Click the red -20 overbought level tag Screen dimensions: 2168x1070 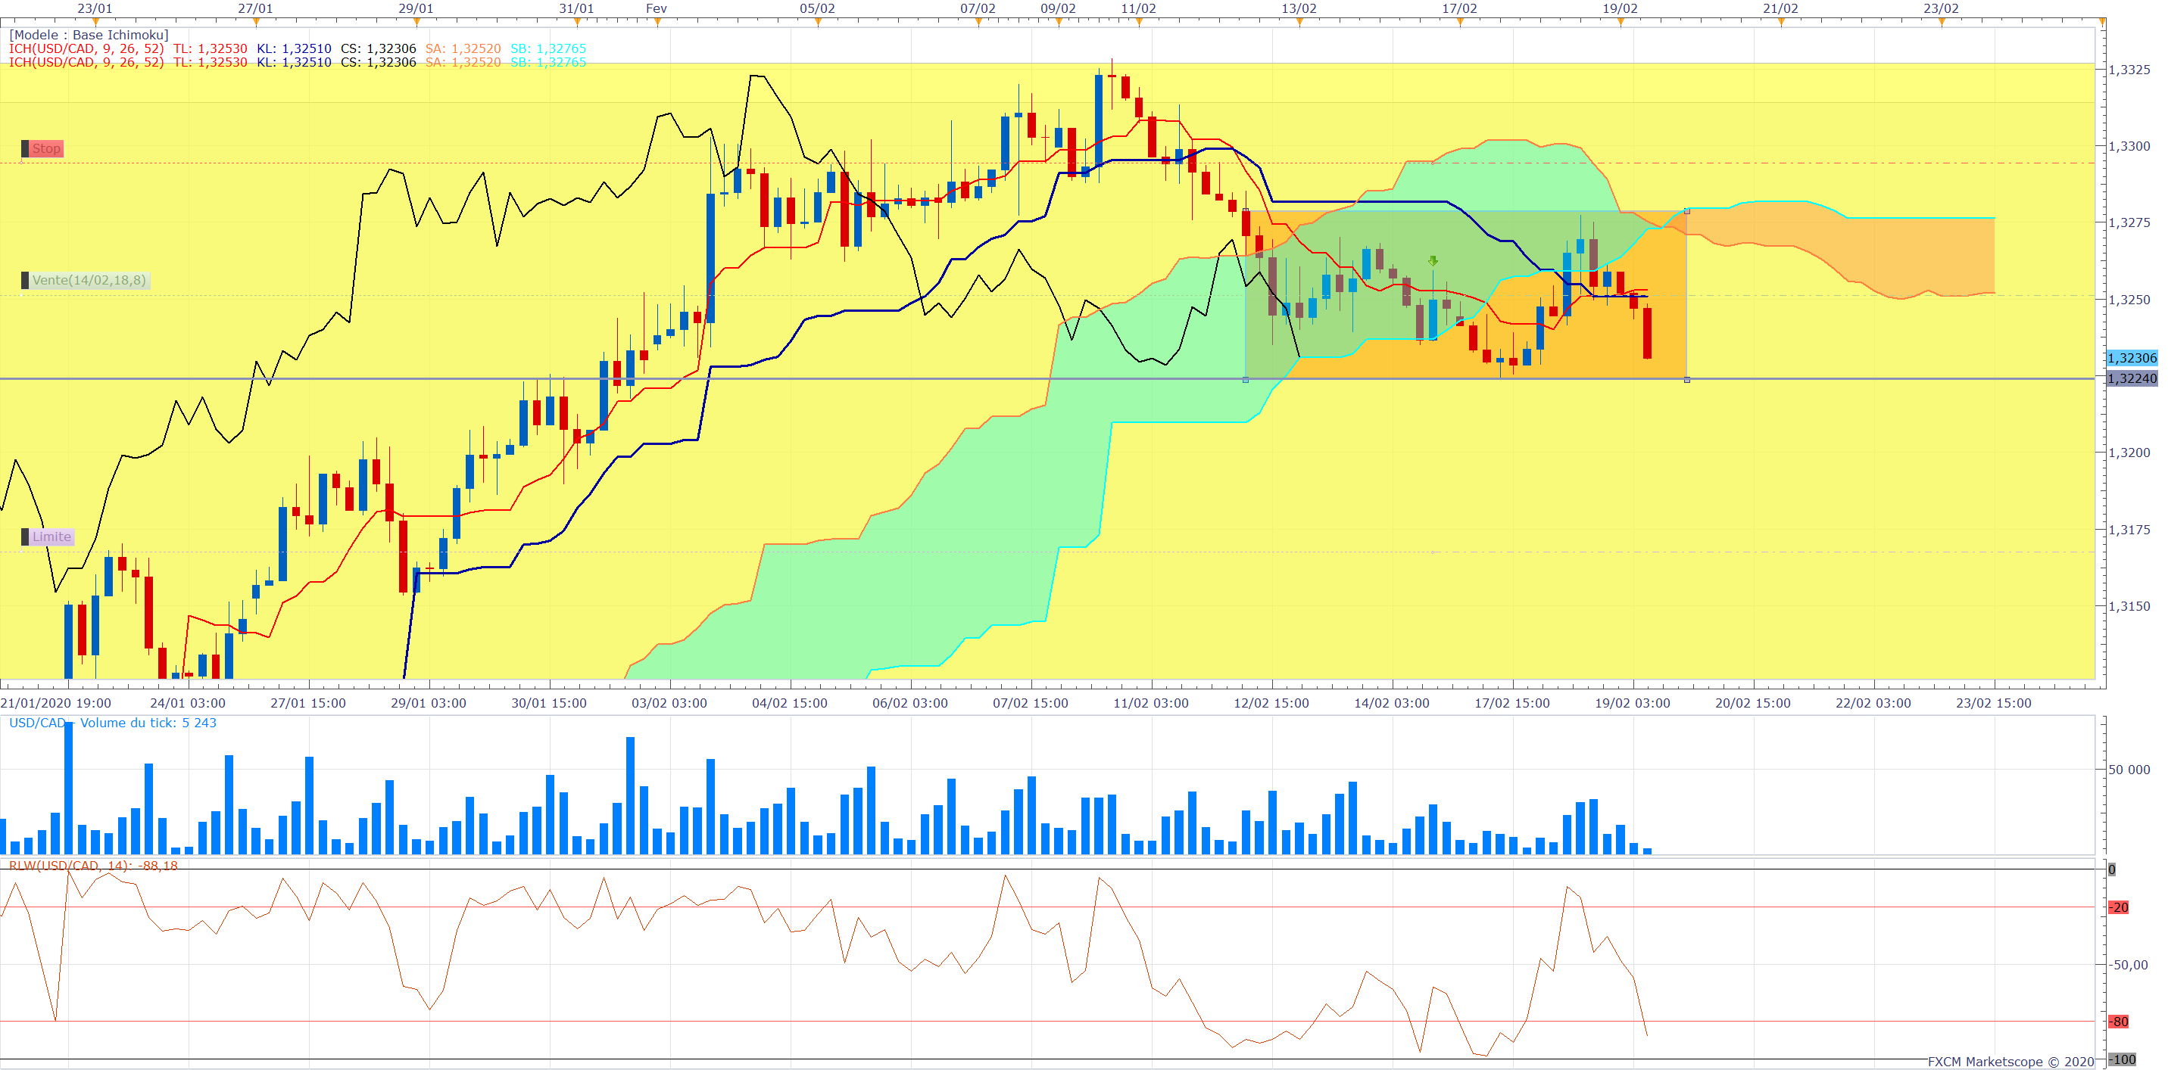(x=2118, y=907)
